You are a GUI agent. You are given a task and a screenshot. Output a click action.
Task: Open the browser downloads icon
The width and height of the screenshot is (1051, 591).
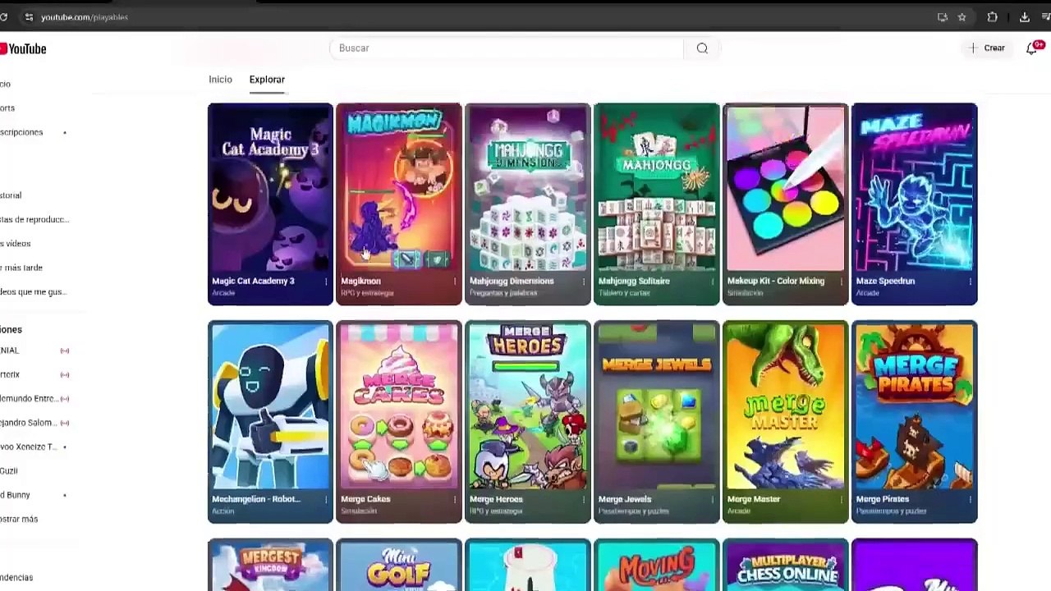(1025, 17)
